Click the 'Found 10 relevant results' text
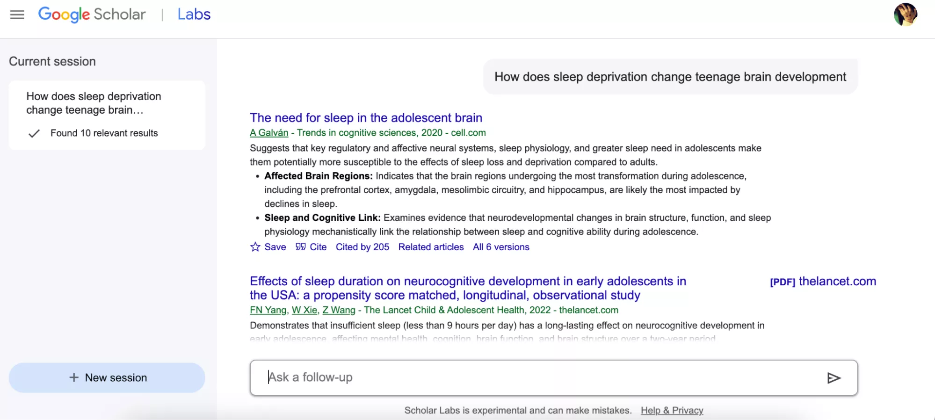 tap(104, 133)
